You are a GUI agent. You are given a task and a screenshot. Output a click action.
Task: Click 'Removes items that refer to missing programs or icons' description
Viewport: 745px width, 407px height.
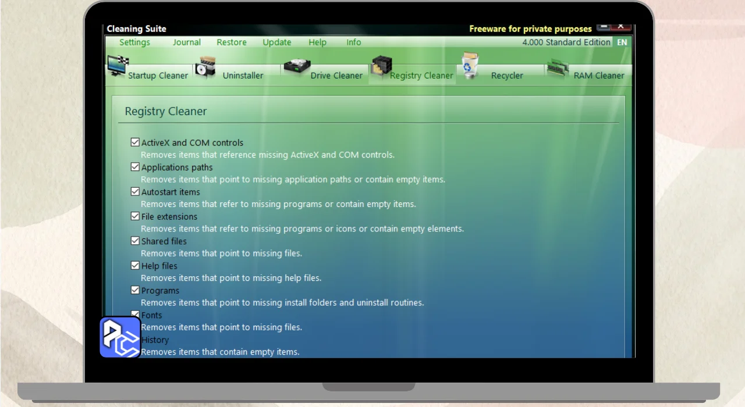[x=302, y=229]
